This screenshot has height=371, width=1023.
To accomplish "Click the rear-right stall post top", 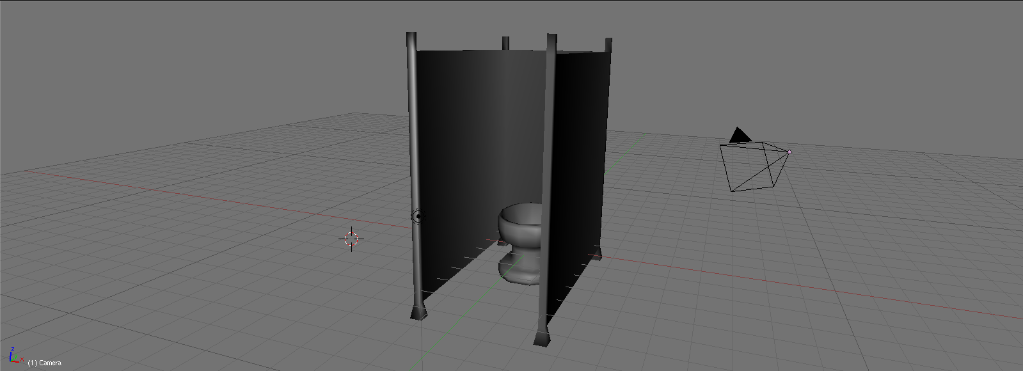I will (608, 44).
